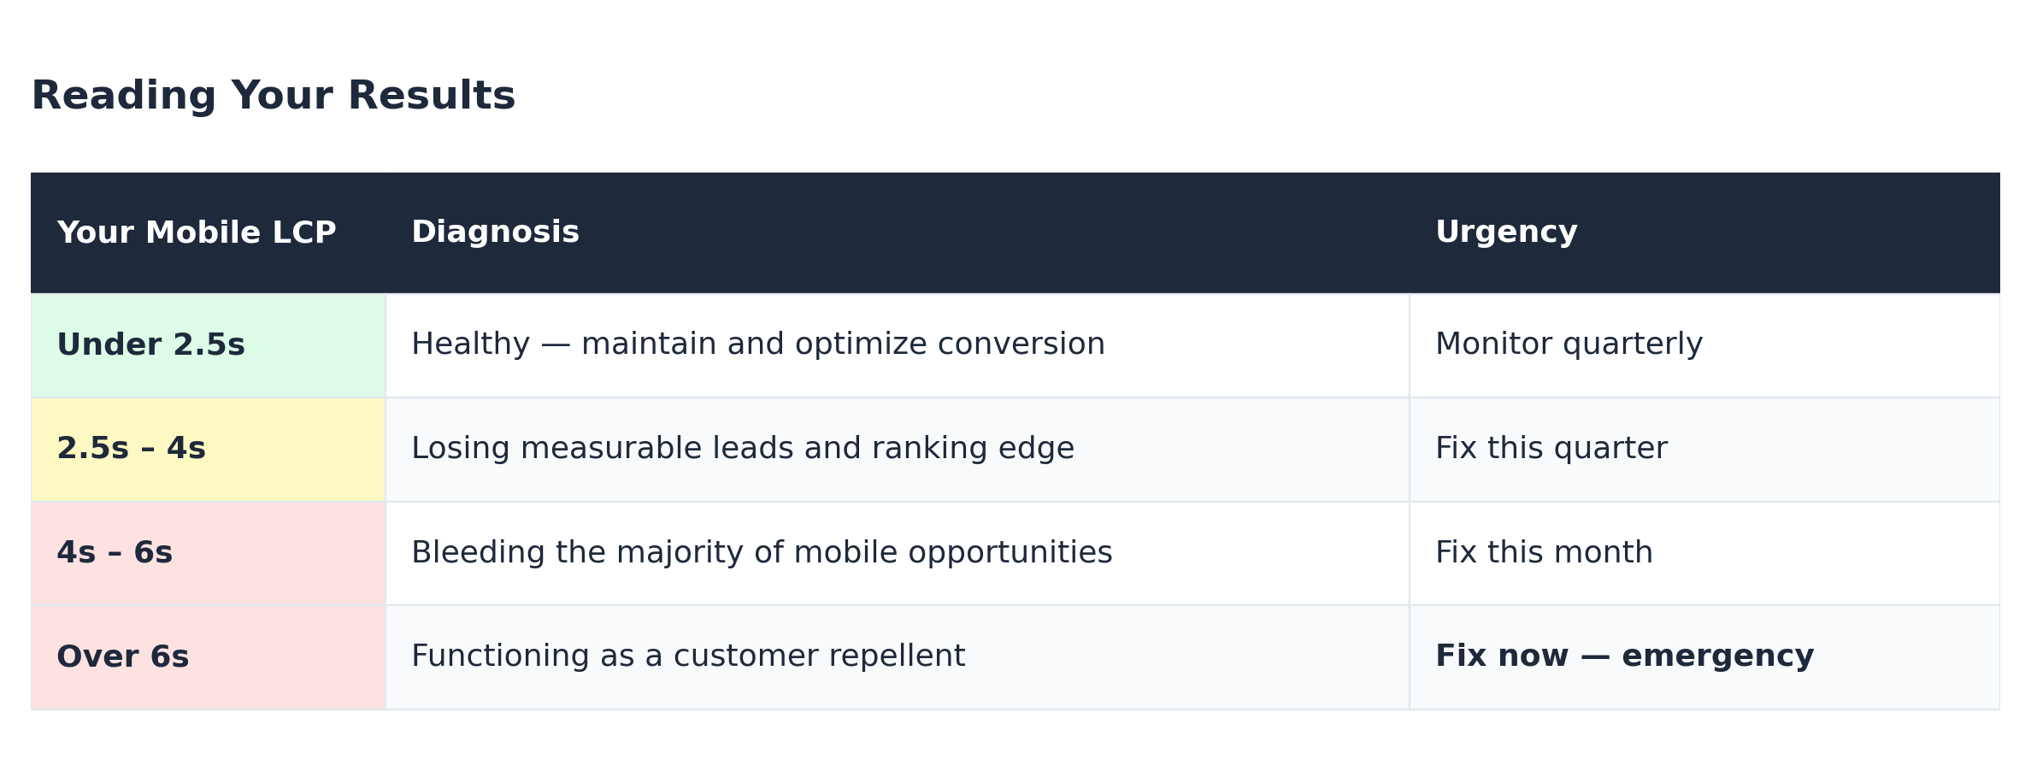Click the bold Fix now — emergency cell
2031x765 pixels.
pyautogui.click(x=1704, y=657)
